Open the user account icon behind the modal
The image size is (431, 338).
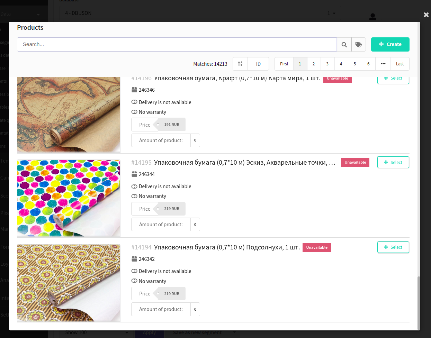click(372, 17)
